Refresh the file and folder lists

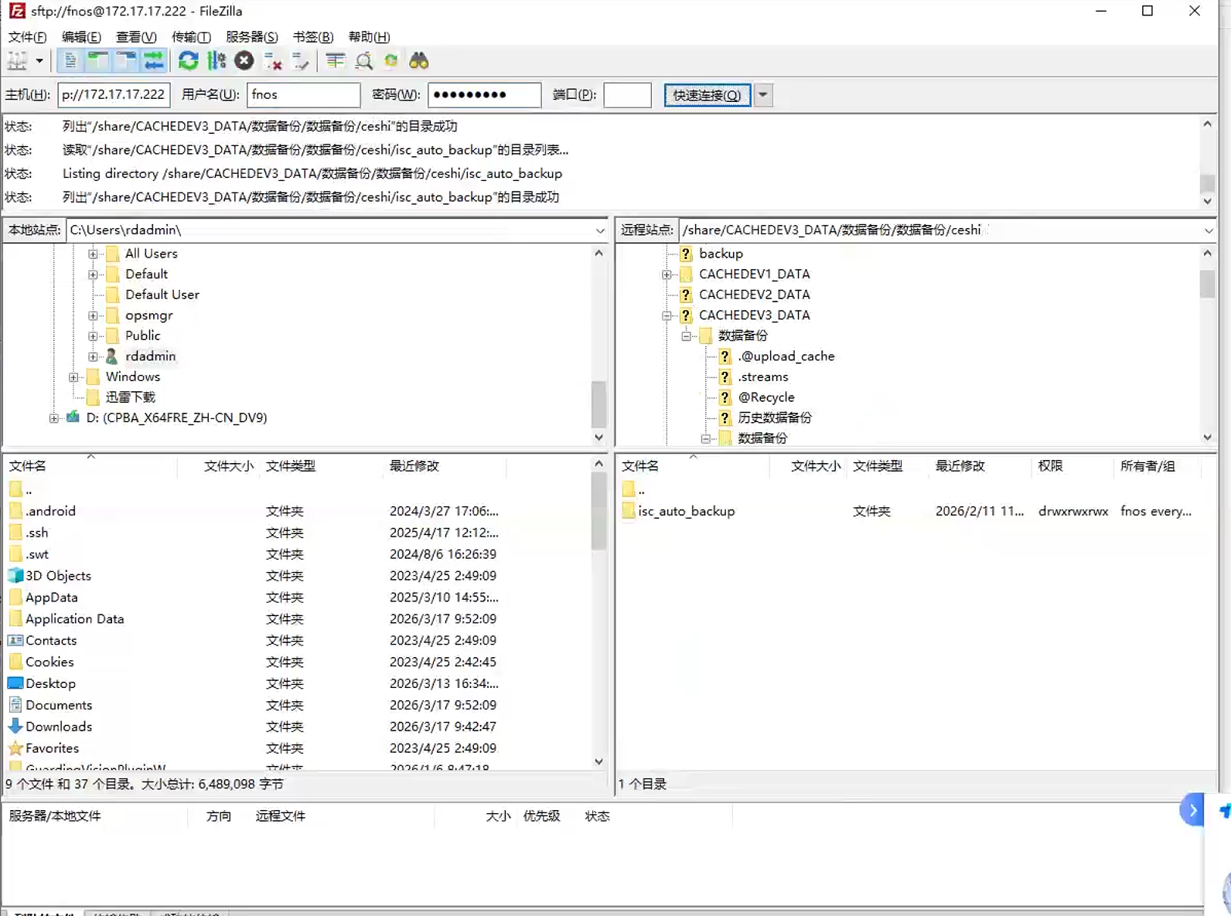[188, 61]
